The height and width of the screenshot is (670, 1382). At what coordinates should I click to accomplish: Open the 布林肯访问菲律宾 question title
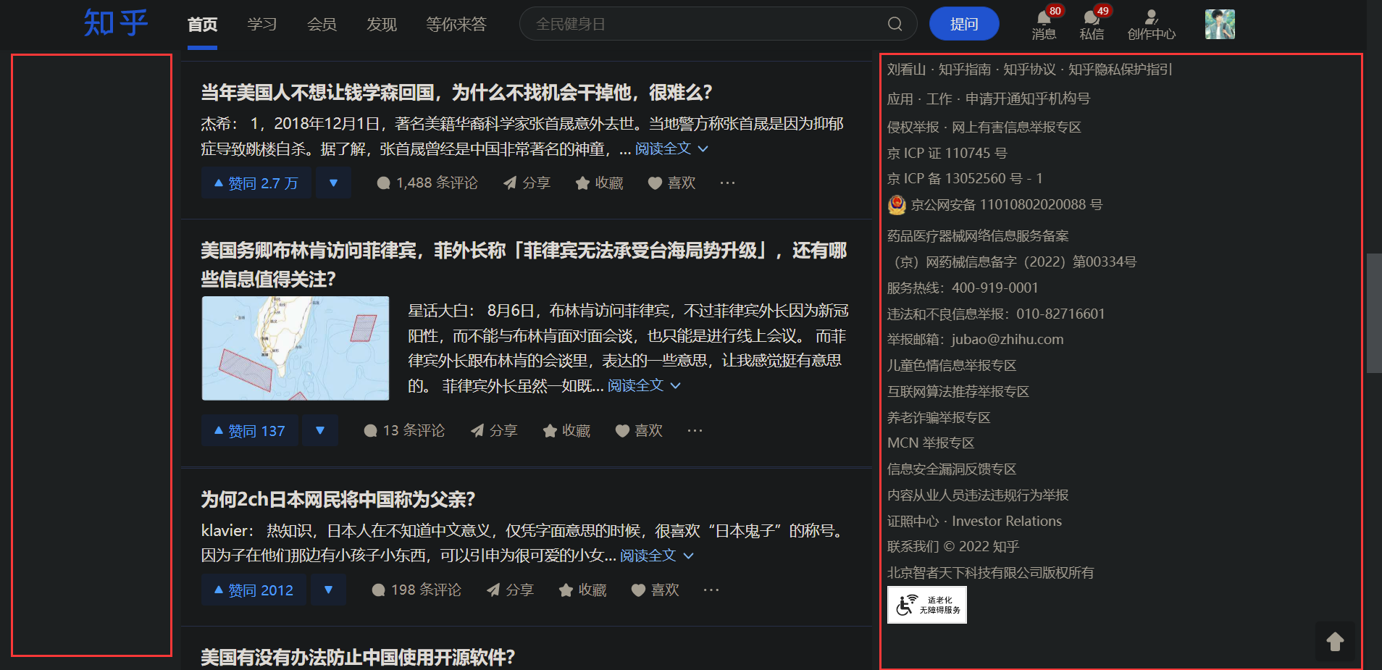coord(524,264)
